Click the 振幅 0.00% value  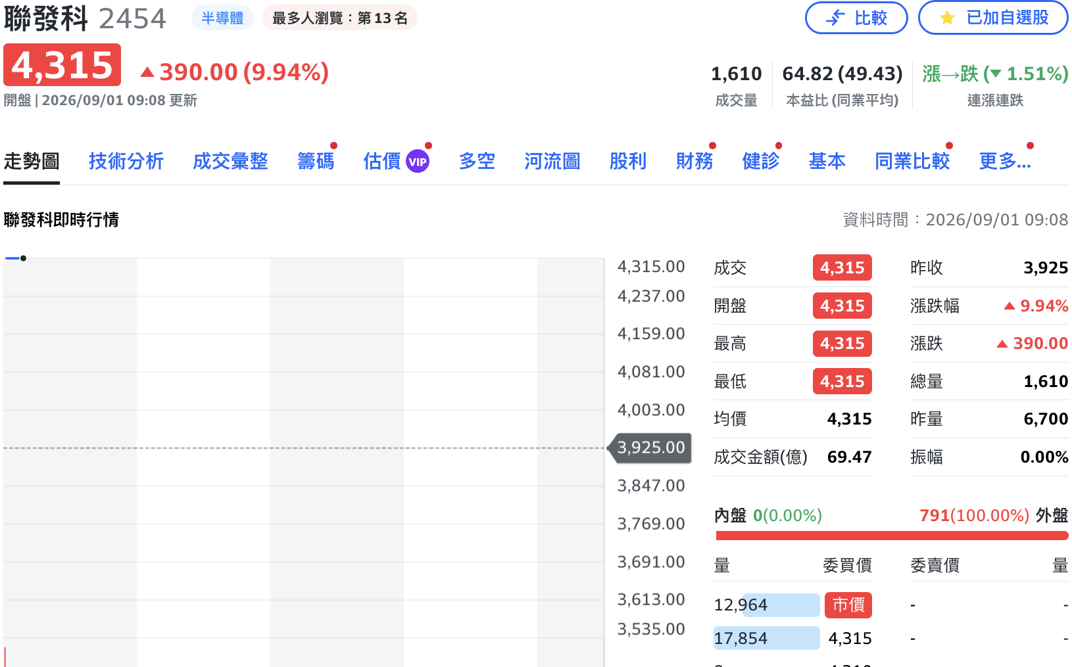pos(1044,457)
